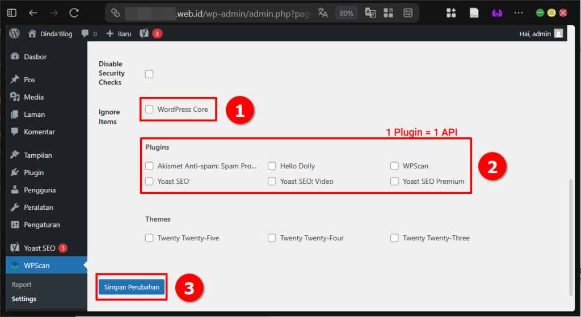Click the WordPress logo in admin bar
Viewport: 581px width, 317px height.
pos(14,33)
